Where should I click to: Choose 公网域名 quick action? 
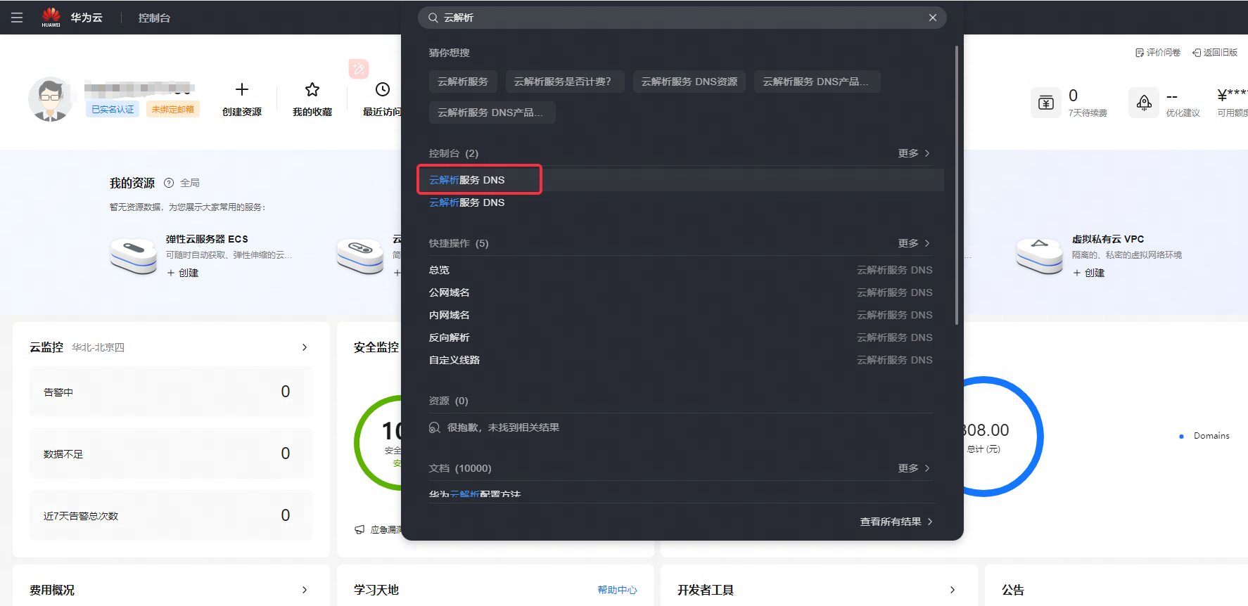point(450,292)
